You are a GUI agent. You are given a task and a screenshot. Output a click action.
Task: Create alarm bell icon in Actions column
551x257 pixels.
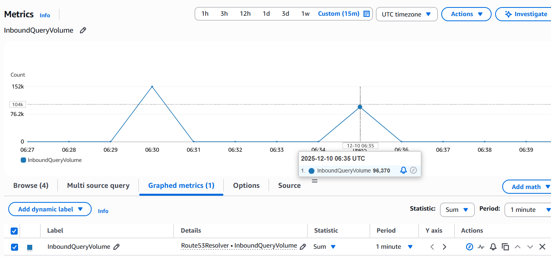(x=493, y=247)
